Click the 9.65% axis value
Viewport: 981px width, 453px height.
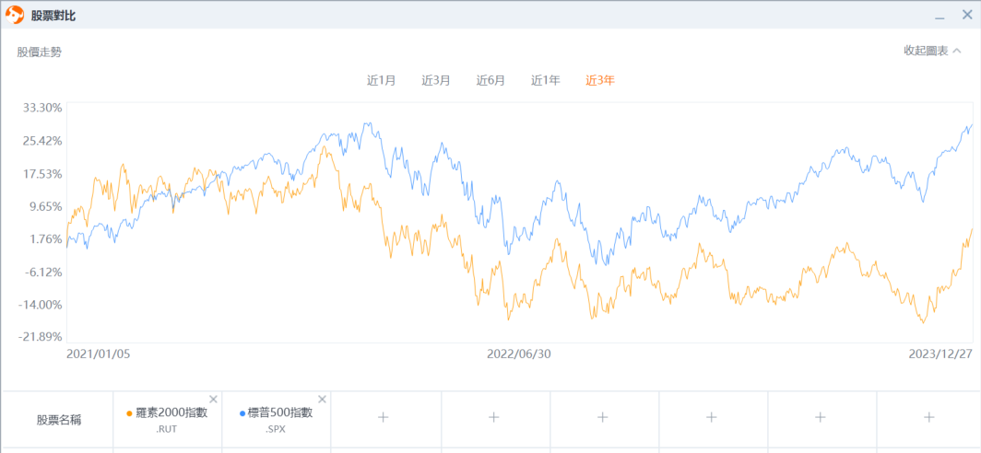tap(46, 206)
